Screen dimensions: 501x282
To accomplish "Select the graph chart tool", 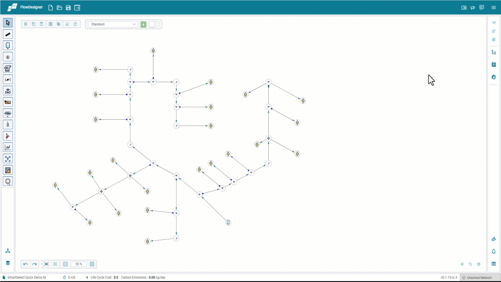I will [8, 148].
